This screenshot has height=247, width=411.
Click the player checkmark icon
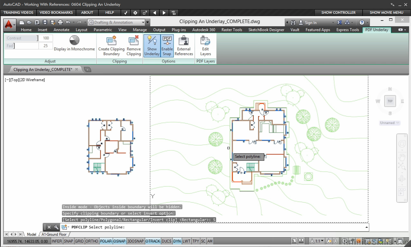coord(126,12)
